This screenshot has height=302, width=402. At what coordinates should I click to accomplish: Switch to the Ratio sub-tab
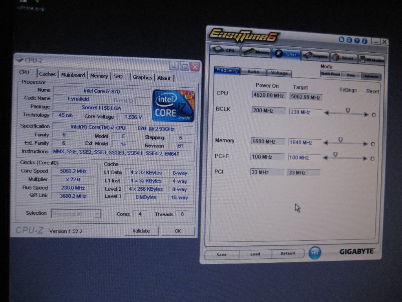click(253, 72)
